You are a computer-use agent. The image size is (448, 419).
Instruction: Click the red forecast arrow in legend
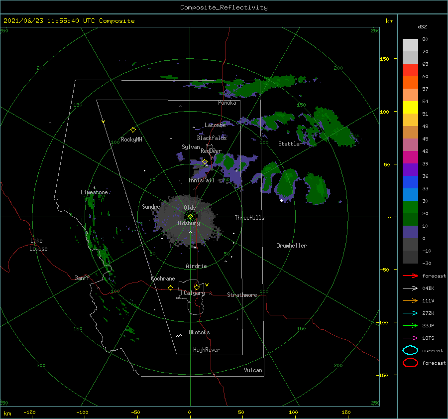[410, 276]
